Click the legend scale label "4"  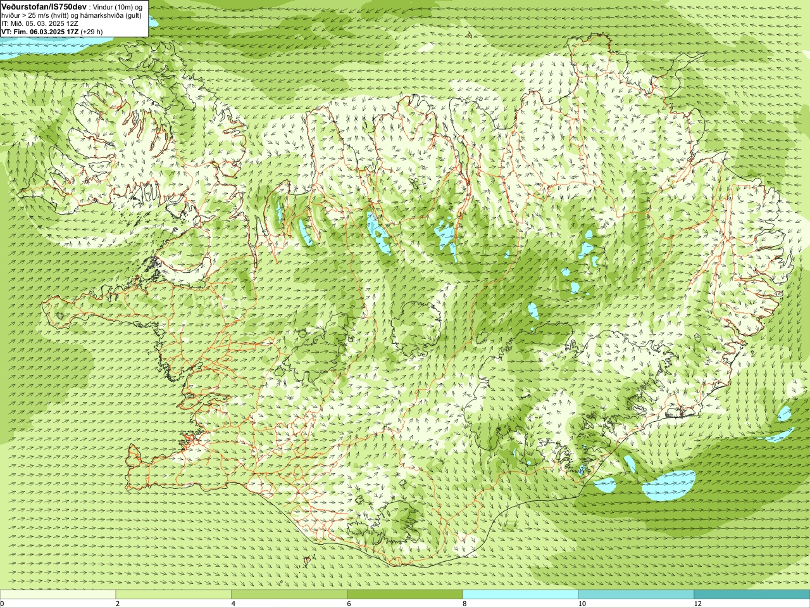pyautogui.click(x=234, y=604)
